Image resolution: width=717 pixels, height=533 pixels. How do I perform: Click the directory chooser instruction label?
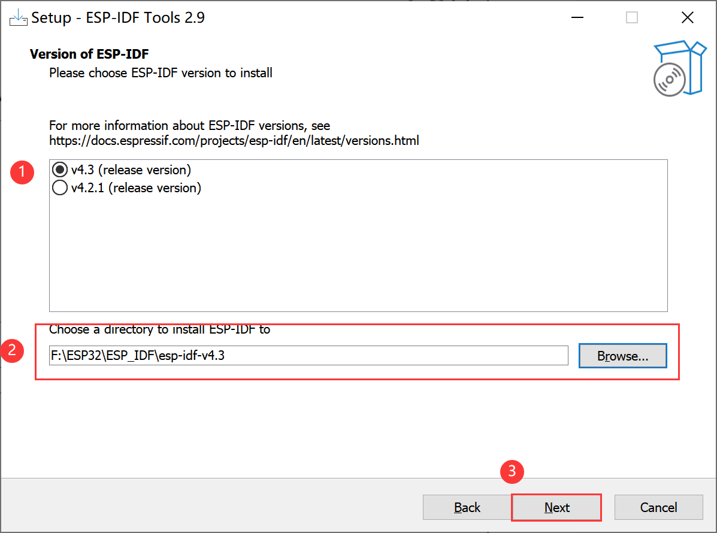pyautogui.click(x=159, y=329)
